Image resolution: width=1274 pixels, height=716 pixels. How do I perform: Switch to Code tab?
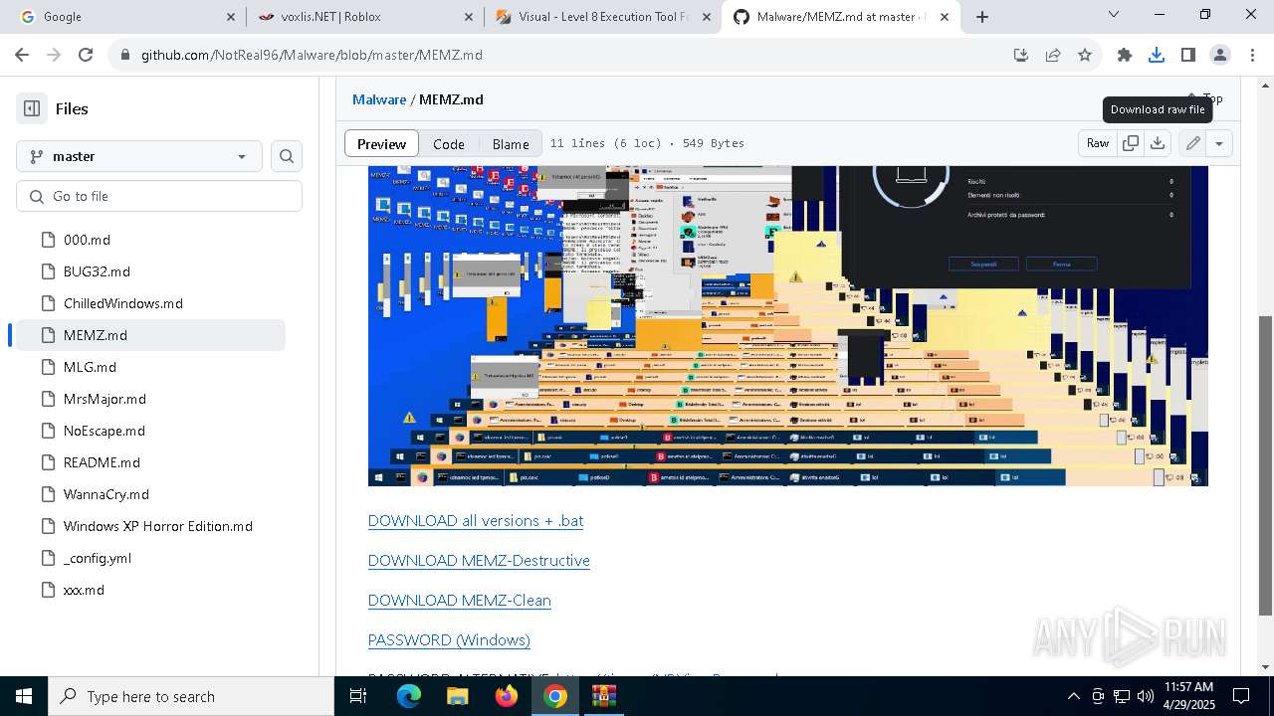click(x=449, y=143)
